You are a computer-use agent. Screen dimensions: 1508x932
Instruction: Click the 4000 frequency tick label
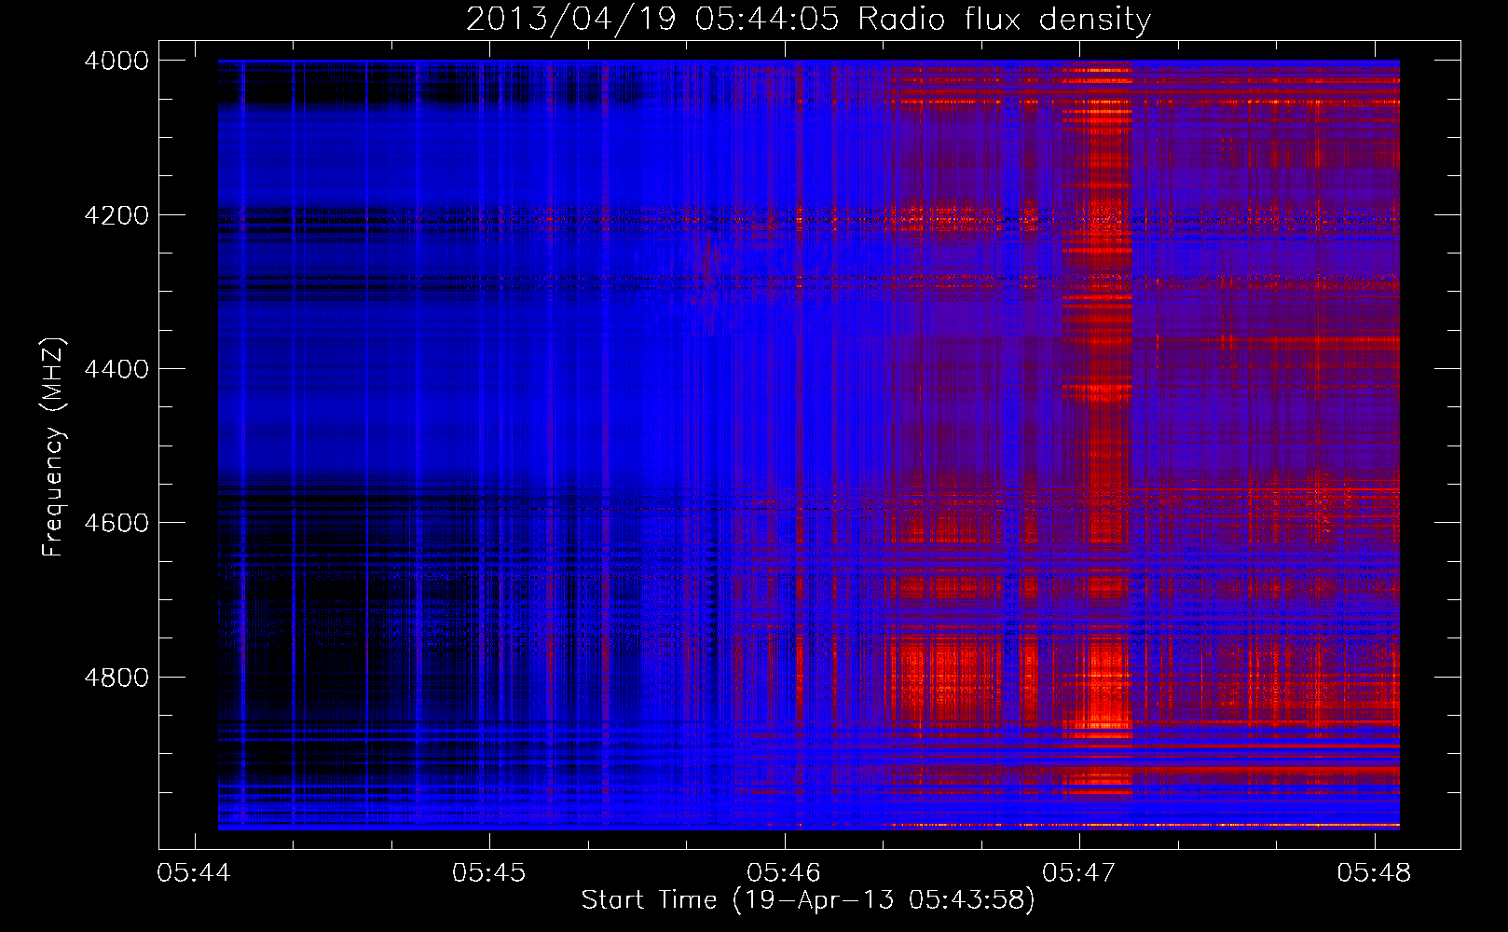pos(117,61)
